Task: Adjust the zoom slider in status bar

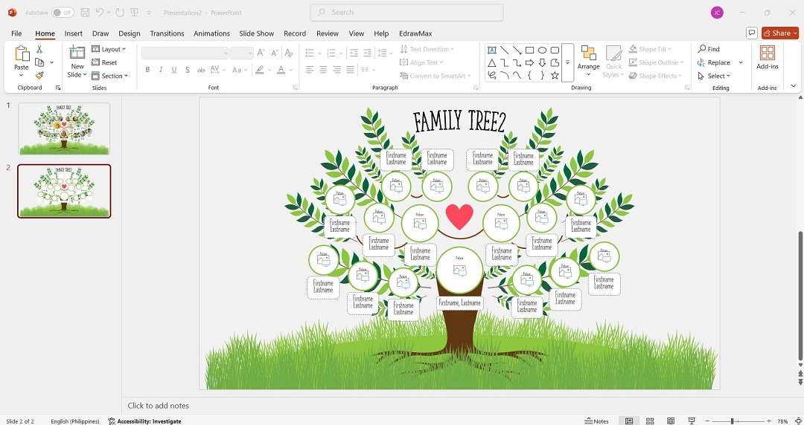Action: pos(733,421)
